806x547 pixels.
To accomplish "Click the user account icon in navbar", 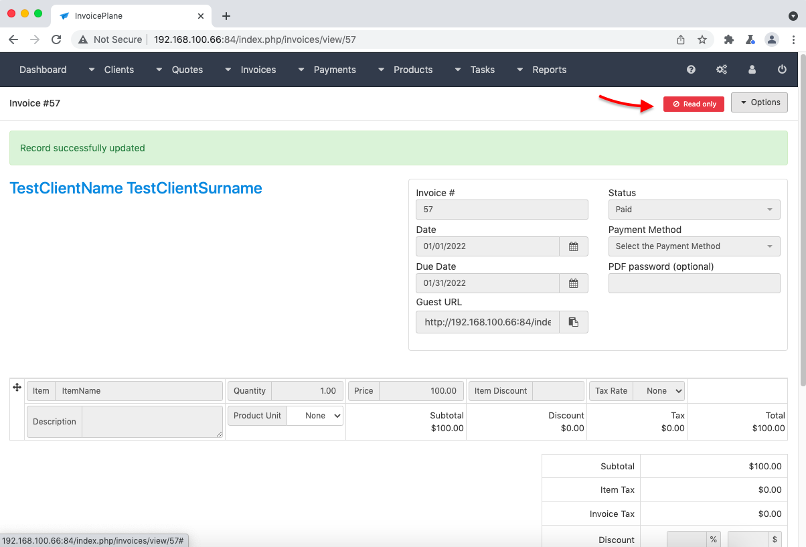I will pyautogui.click(x=752, y=70).
